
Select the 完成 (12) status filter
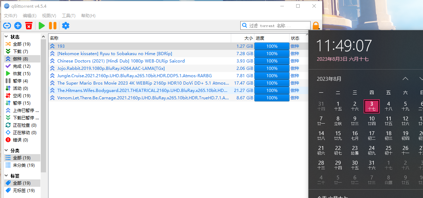[22, 66]
